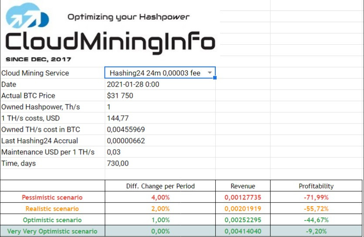Select the Date value 2021-01-28 0:00
Screen dimensions: 364x237
133,84
